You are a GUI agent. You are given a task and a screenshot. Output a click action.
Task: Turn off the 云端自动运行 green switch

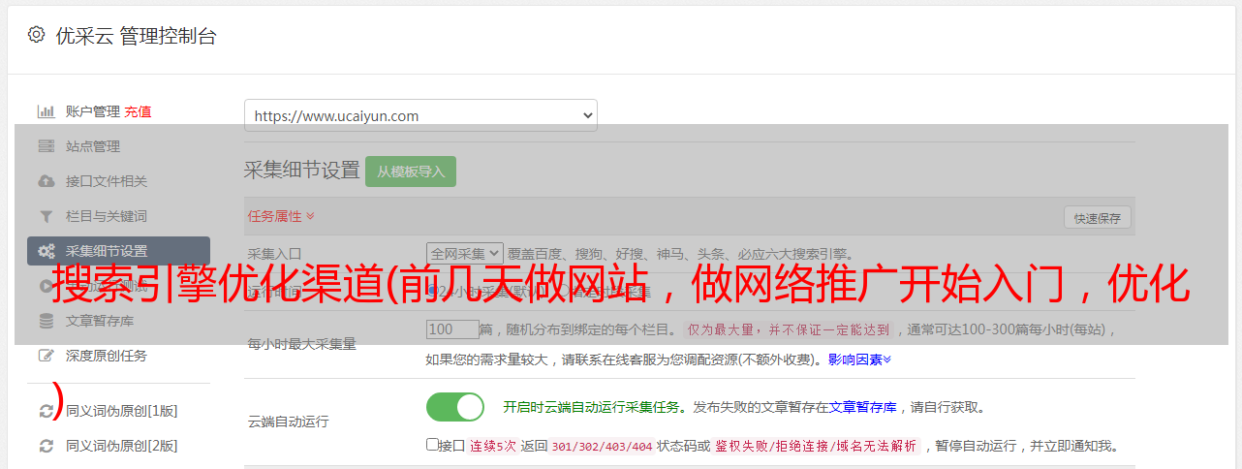(x=455, y=407)
